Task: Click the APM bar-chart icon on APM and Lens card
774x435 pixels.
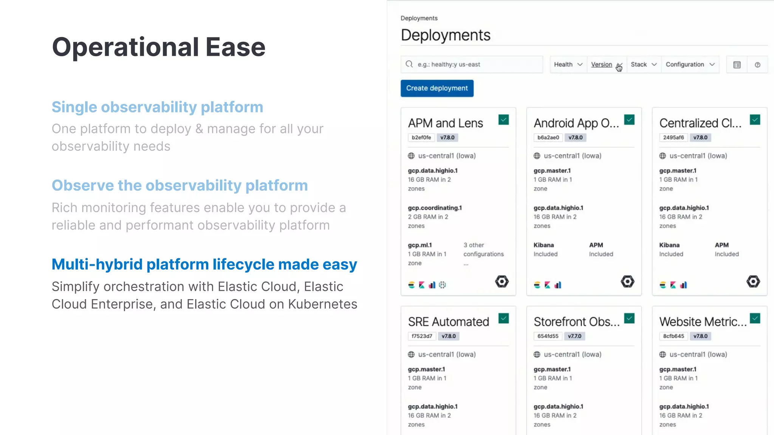Action: click(x=432, y=285)
